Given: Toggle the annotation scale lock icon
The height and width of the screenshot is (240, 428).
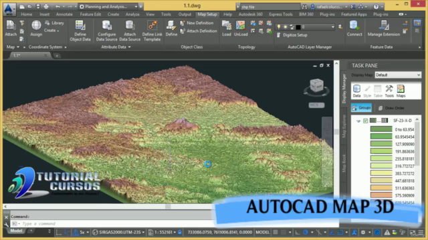Looking at the screenshot, I should 180,233.
